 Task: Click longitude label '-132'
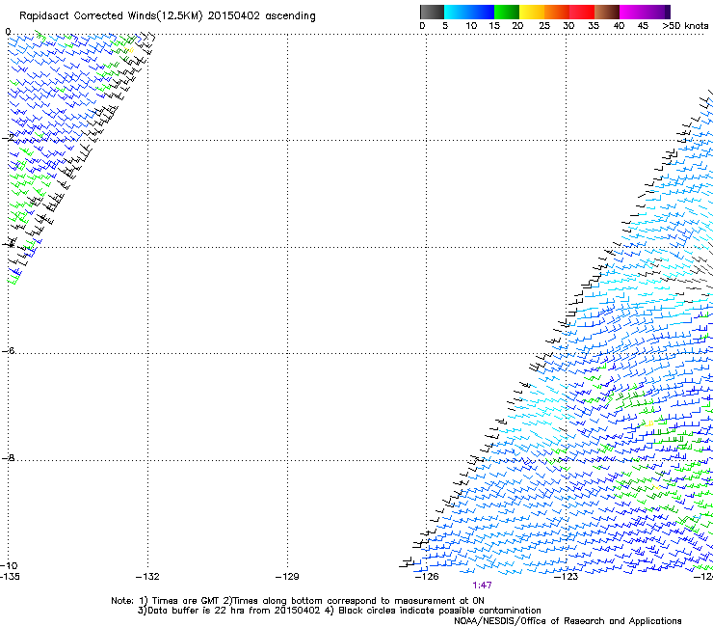click(147, 577)
